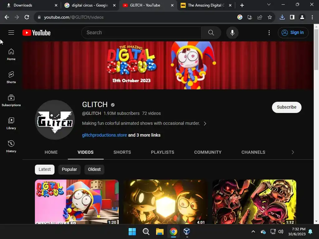The image size is (319, 239).
Task: Open the channel PLAYLISTS tab
Action: point(163,152)
